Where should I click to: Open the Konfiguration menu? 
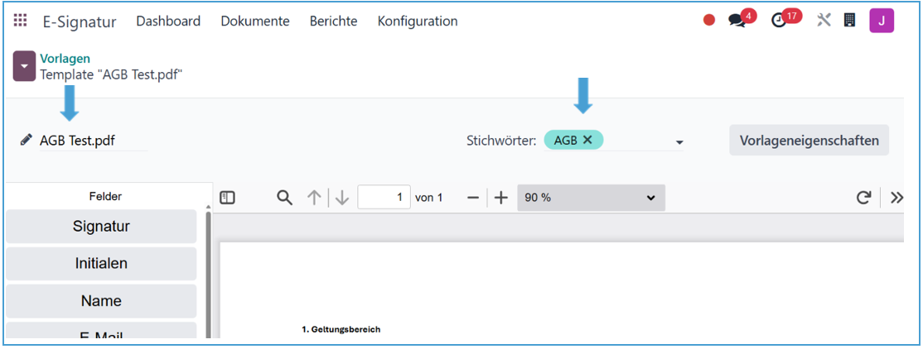click(x=418, y=22)
